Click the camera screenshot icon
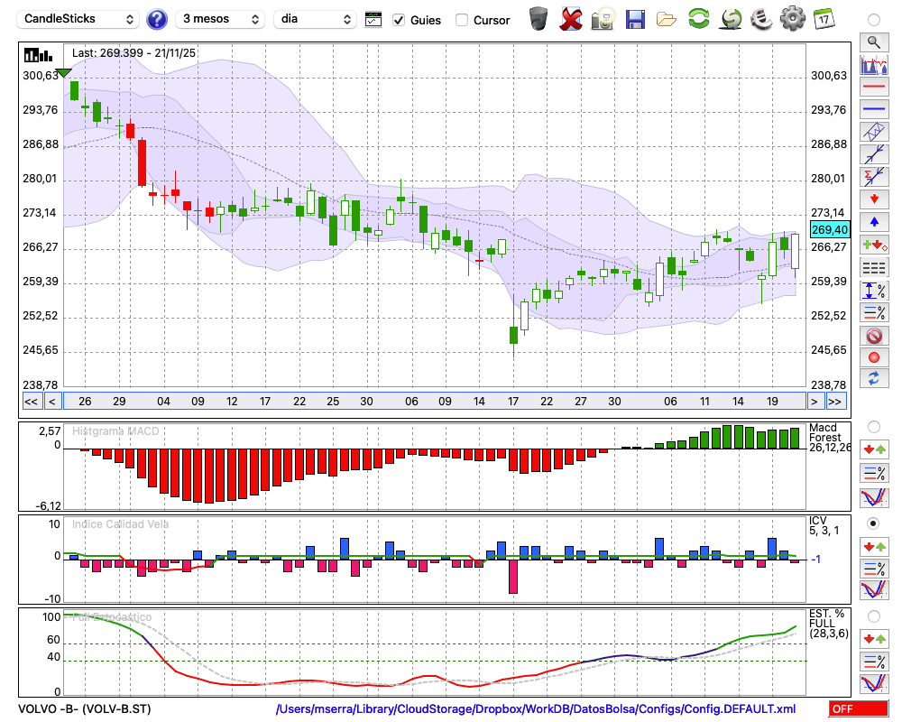 (603, 18)
